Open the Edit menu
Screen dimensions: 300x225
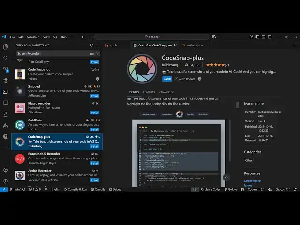point(21,37)
